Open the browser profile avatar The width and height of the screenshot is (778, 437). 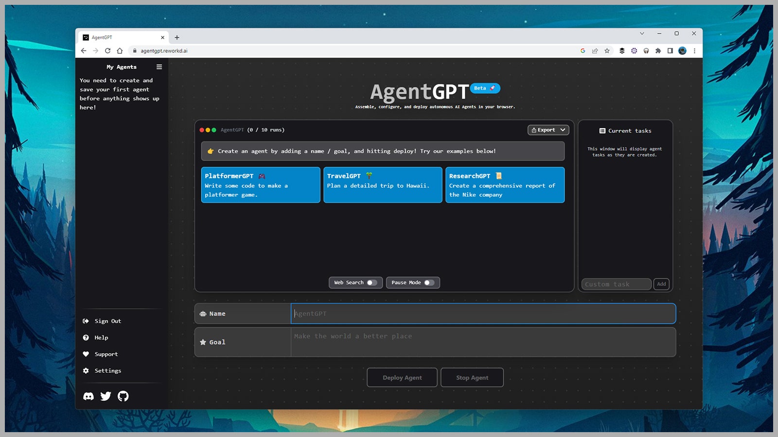pyautogui.click(x=682, y=50)
